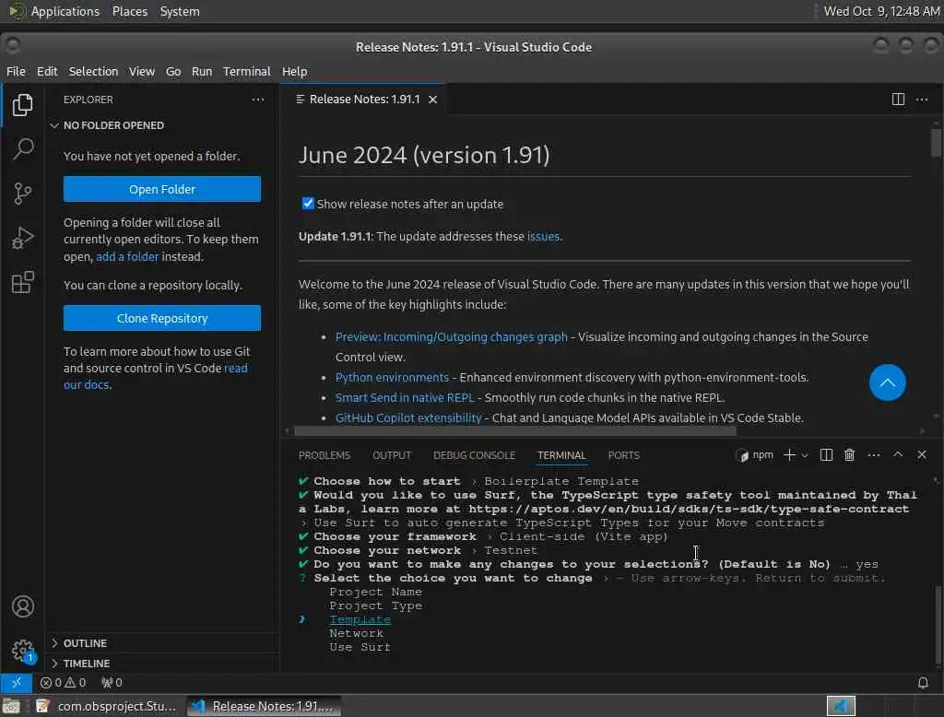Viewport: 944px width, 717px height.
Task: Open the Terminal menu
Action: [x=247, y=71]
